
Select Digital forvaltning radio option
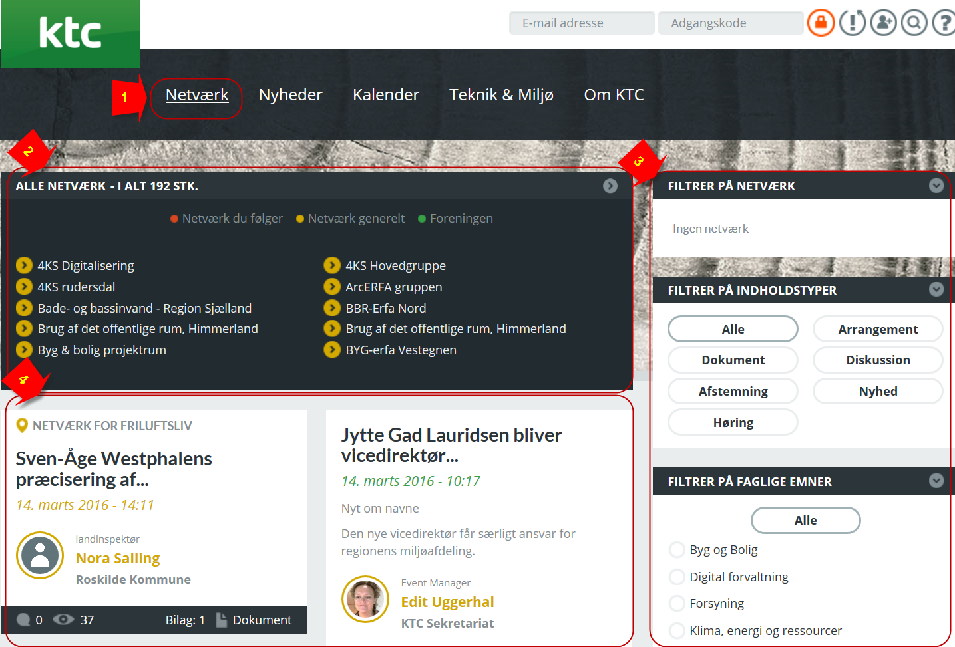pyautogui.click(x=677, y=577)
